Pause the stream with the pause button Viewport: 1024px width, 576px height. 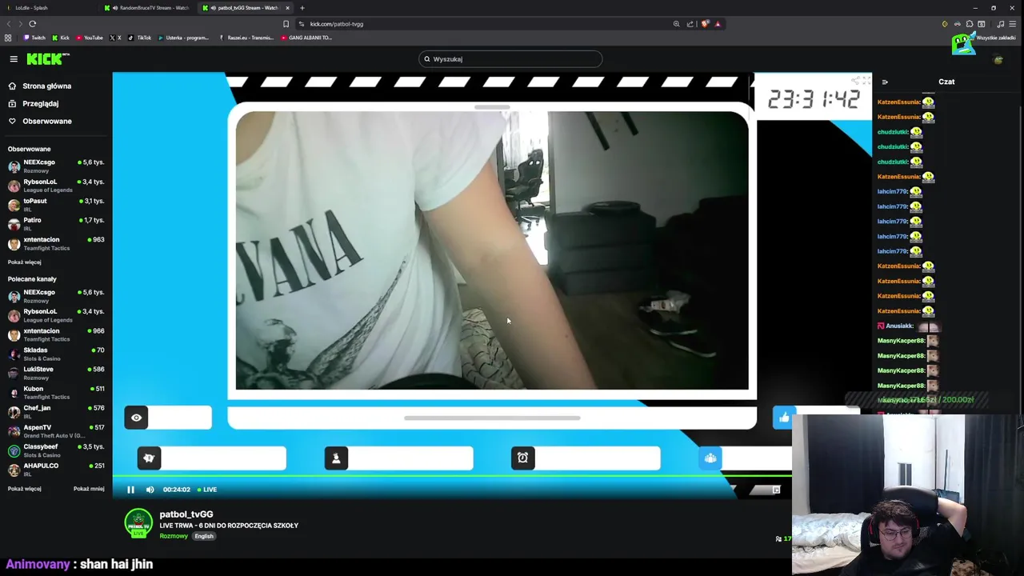click(130, 490)
